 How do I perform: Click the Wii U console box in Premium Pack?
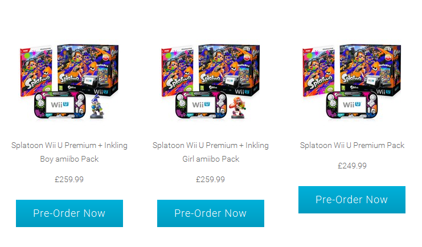370,69
